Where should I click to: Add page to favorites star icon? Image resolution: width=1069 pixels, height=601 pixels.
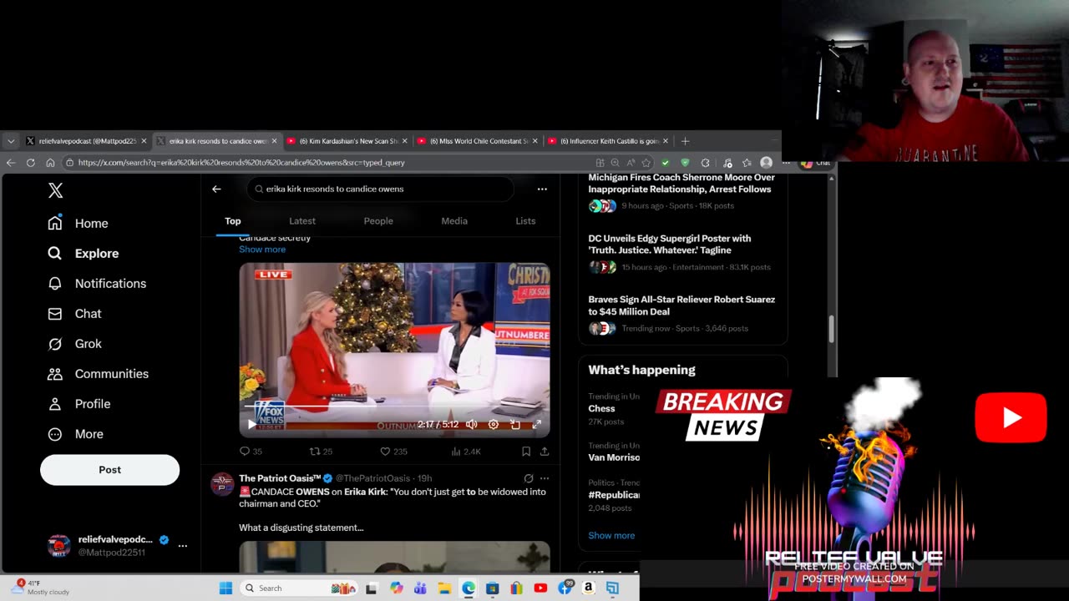coord(646,163)
